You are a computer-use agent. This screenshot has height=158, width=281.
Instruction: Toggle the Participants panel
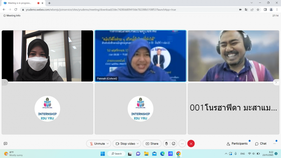[x=237, y=144]
